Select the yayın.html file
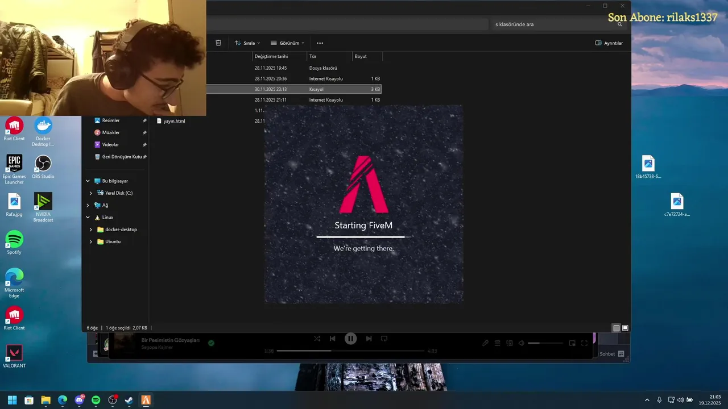 171,121
